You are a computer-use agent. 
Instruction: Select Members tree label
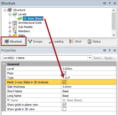click(x=24, y=31)
